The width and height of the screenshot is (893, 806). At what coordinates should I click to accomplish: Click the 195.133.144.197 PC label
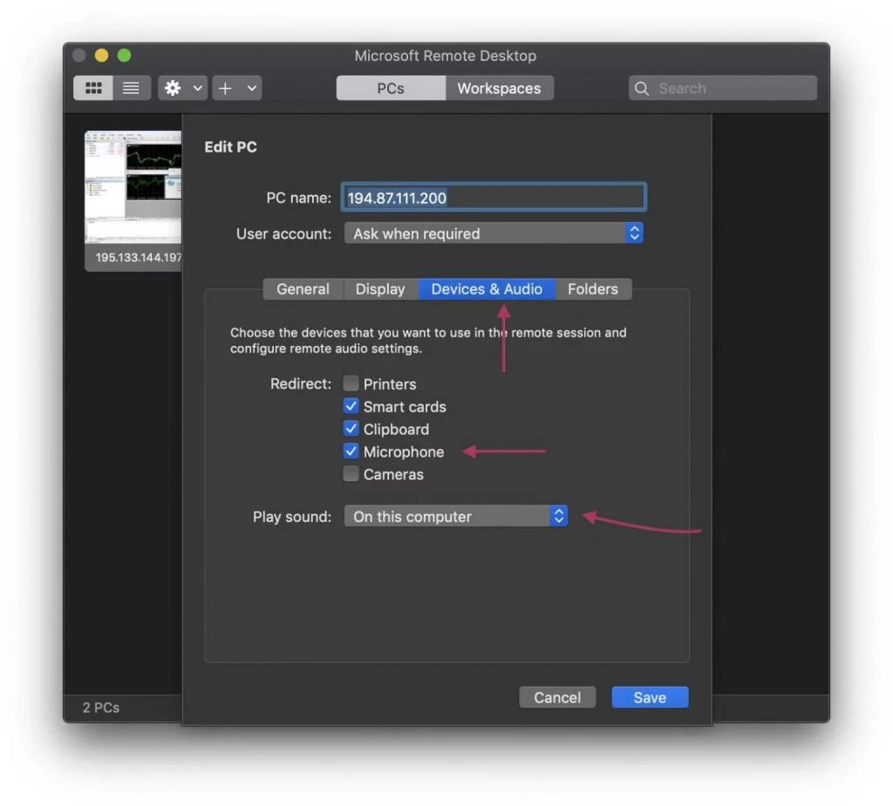tap(139, 257)
